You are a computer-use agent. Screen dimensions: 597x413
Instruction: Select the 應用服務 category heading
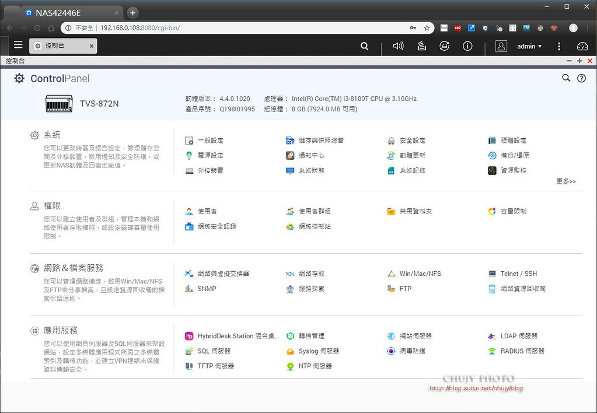pos(61,330)
